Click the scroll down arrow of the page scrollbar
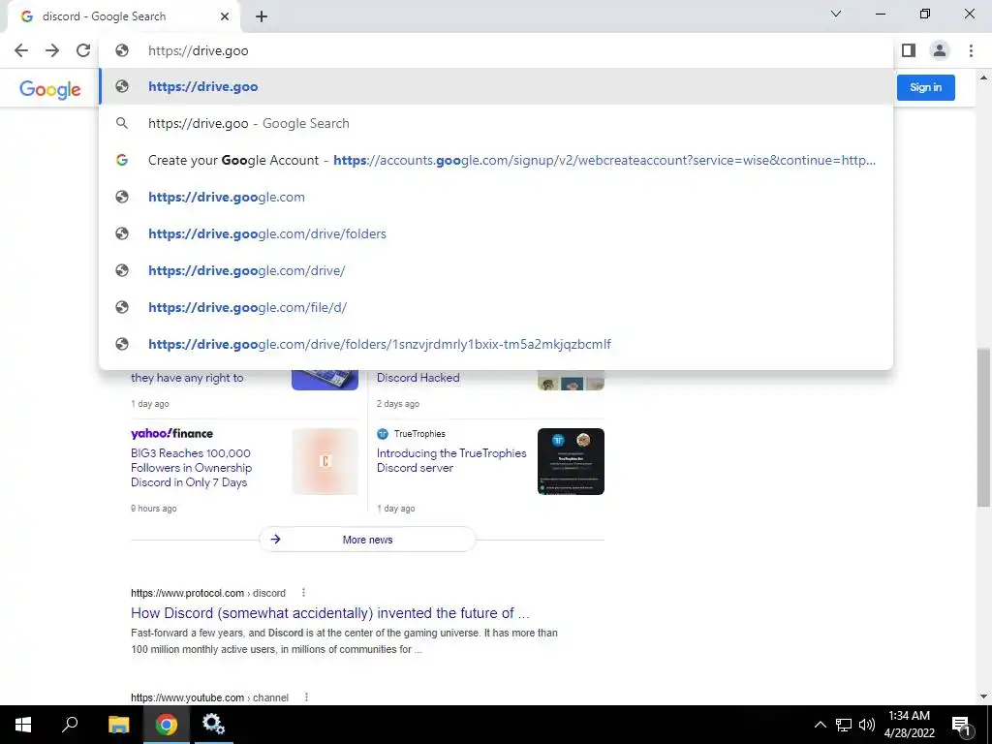Viewport: 992px width, 744px height. tap(983, 697)
